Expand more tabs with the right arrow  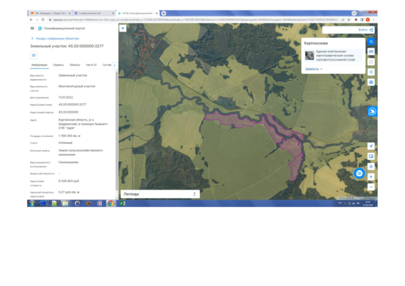pos(115,65)
